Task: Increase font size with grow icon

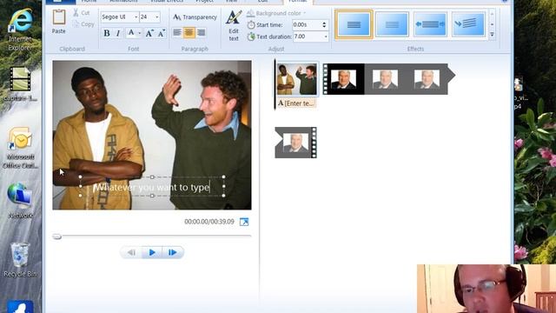Action: tap(149, 33)
